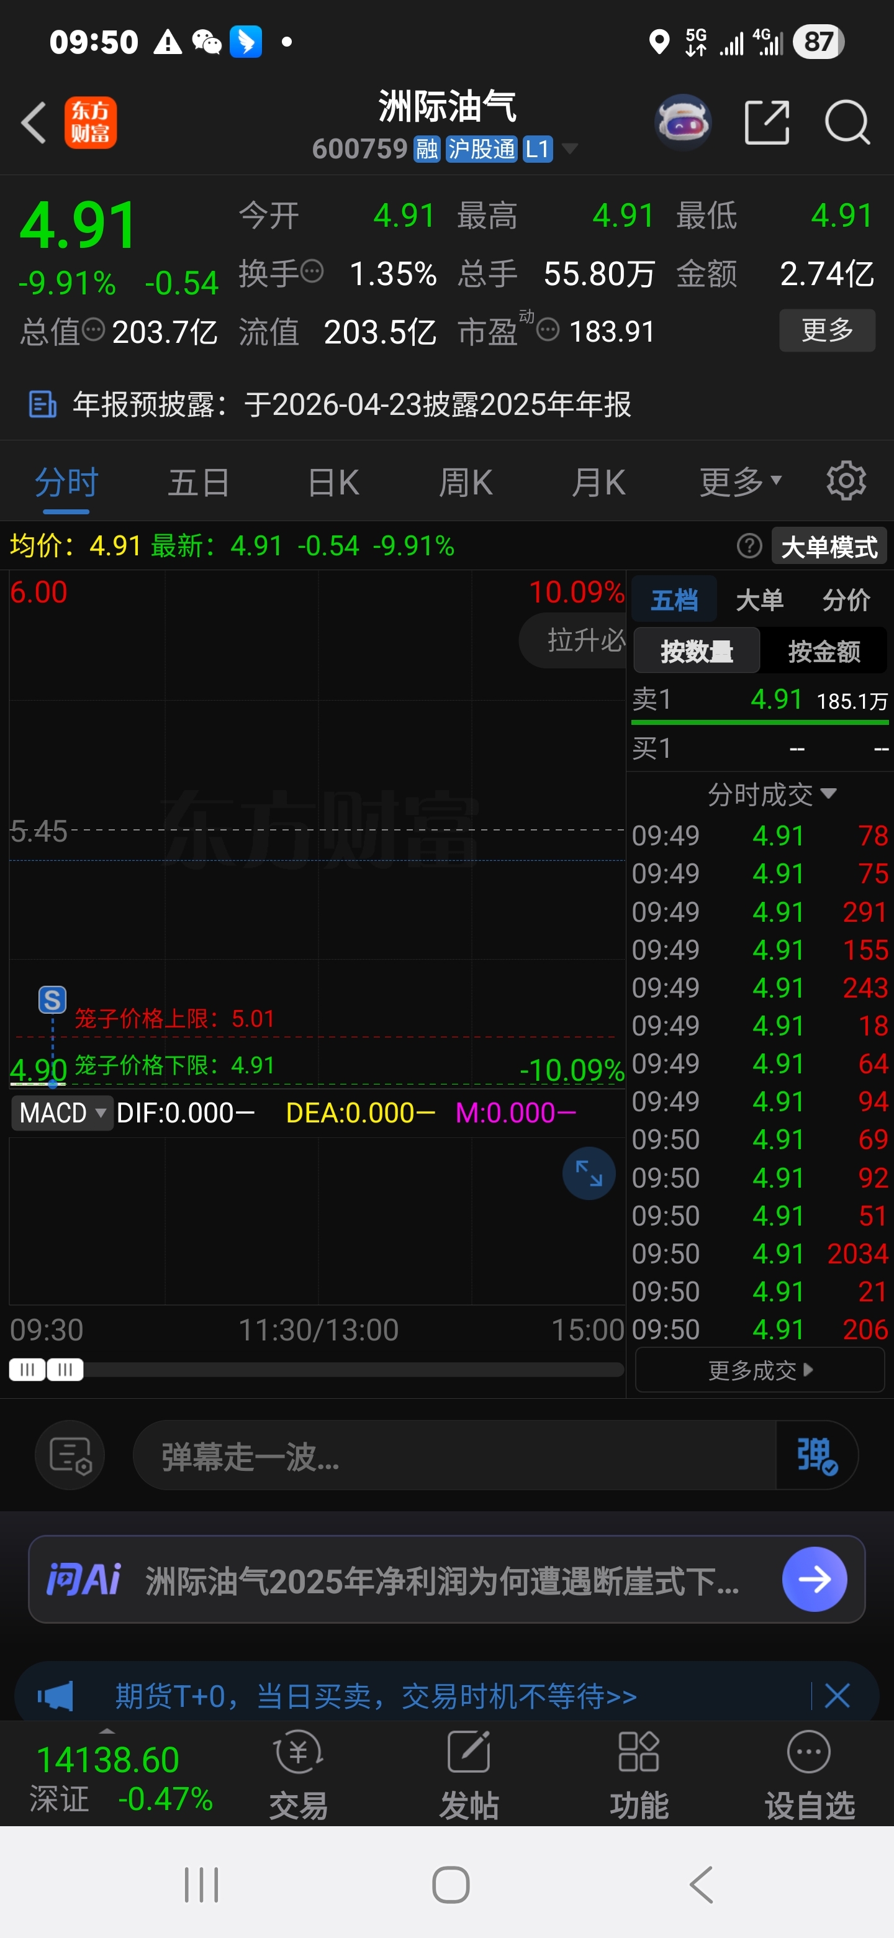Screen dimensions: 894x1938
Task: Open Android recent apps
Action: 202,1885
